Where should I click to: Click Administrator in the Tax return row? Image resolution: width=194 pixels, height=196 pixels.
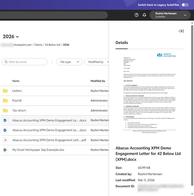point(99,110)
